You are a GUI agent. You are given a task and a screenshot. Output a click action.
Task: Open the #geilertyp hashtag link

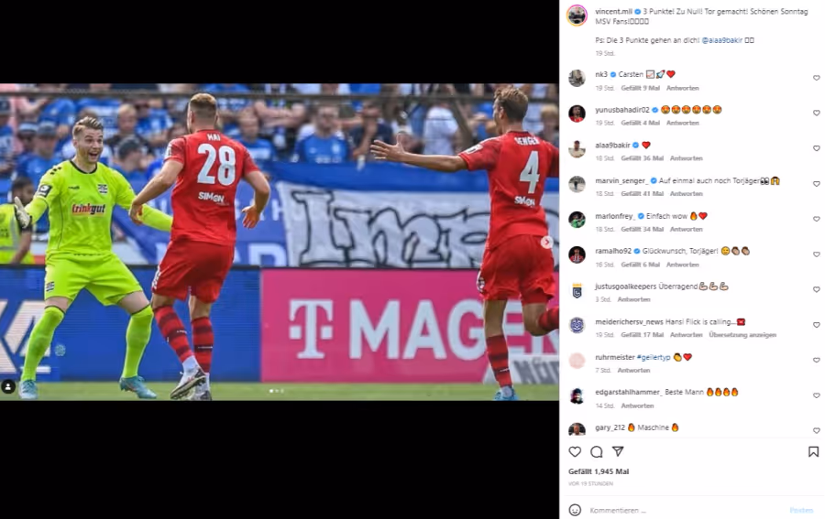[x=654, y=357]
